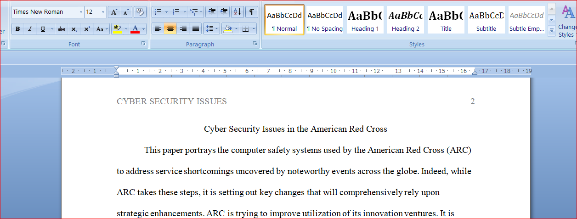Justify the paragraph text
Viewport: 577px width, 219px height.
pyautogui.click(x=195, y=29)
